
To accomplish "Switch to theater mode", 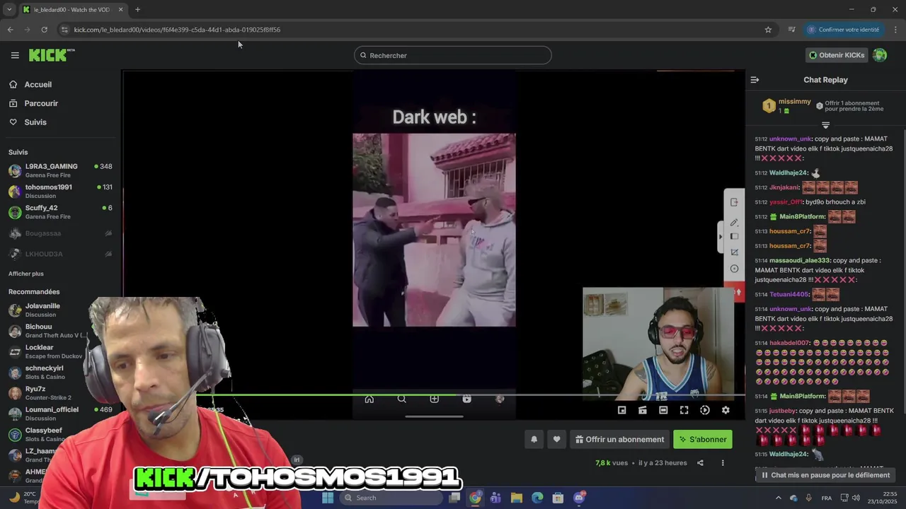I will tap(663, 410).
